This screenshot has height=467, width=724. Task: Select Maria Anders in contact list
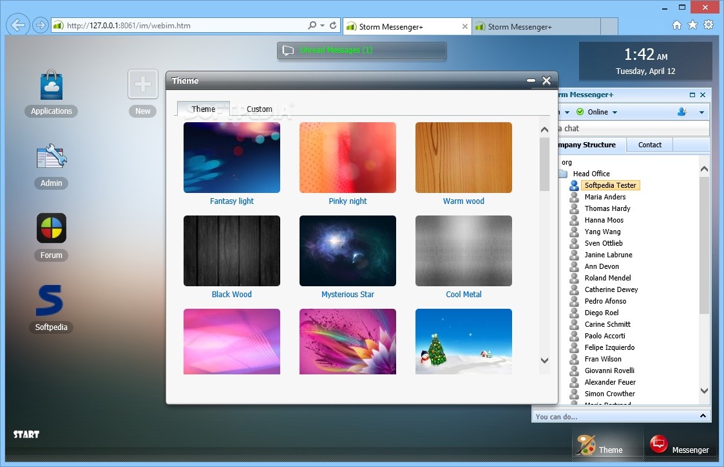click(x=605, y=197)
